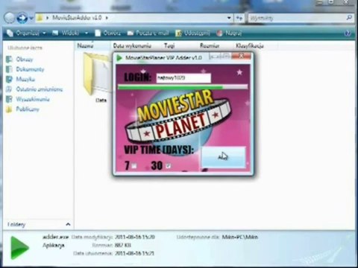Click the VIP Adder progress bar

(183, 87)
